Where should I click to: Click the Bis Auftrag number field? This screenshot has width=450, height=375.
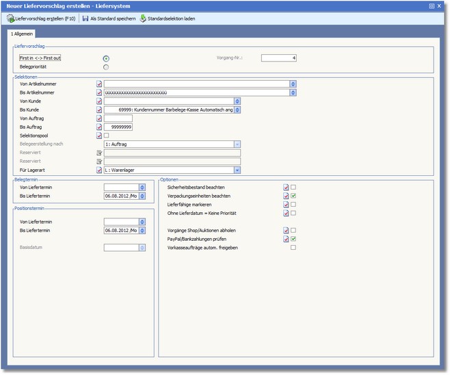(118, 127)
